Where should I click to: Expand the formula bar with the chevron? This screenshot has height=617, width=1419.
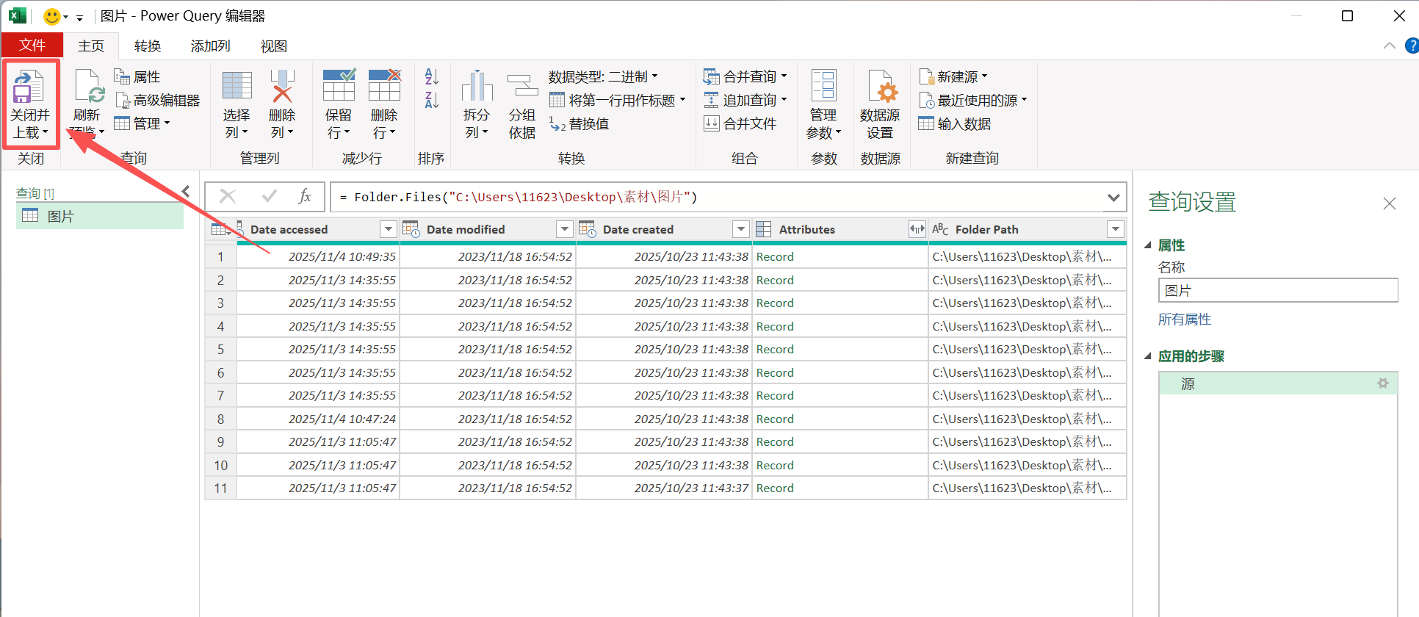[1114, 197]
